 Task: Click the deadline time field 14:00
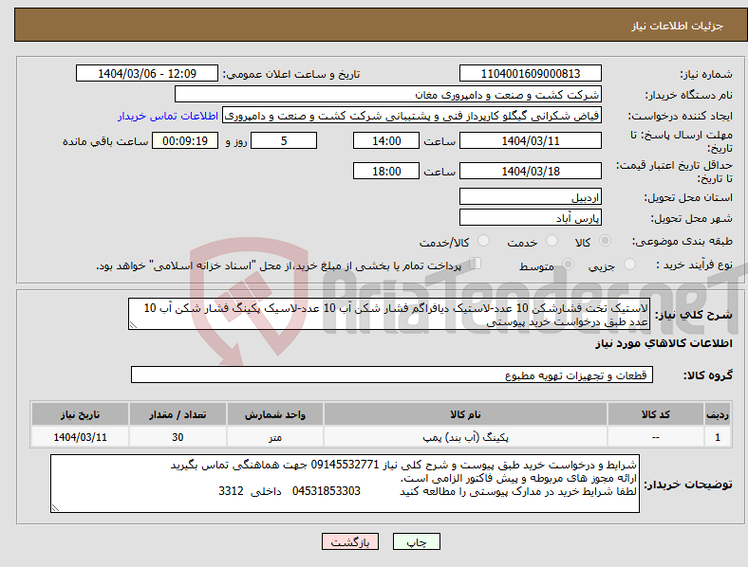[x=386, y=140]
